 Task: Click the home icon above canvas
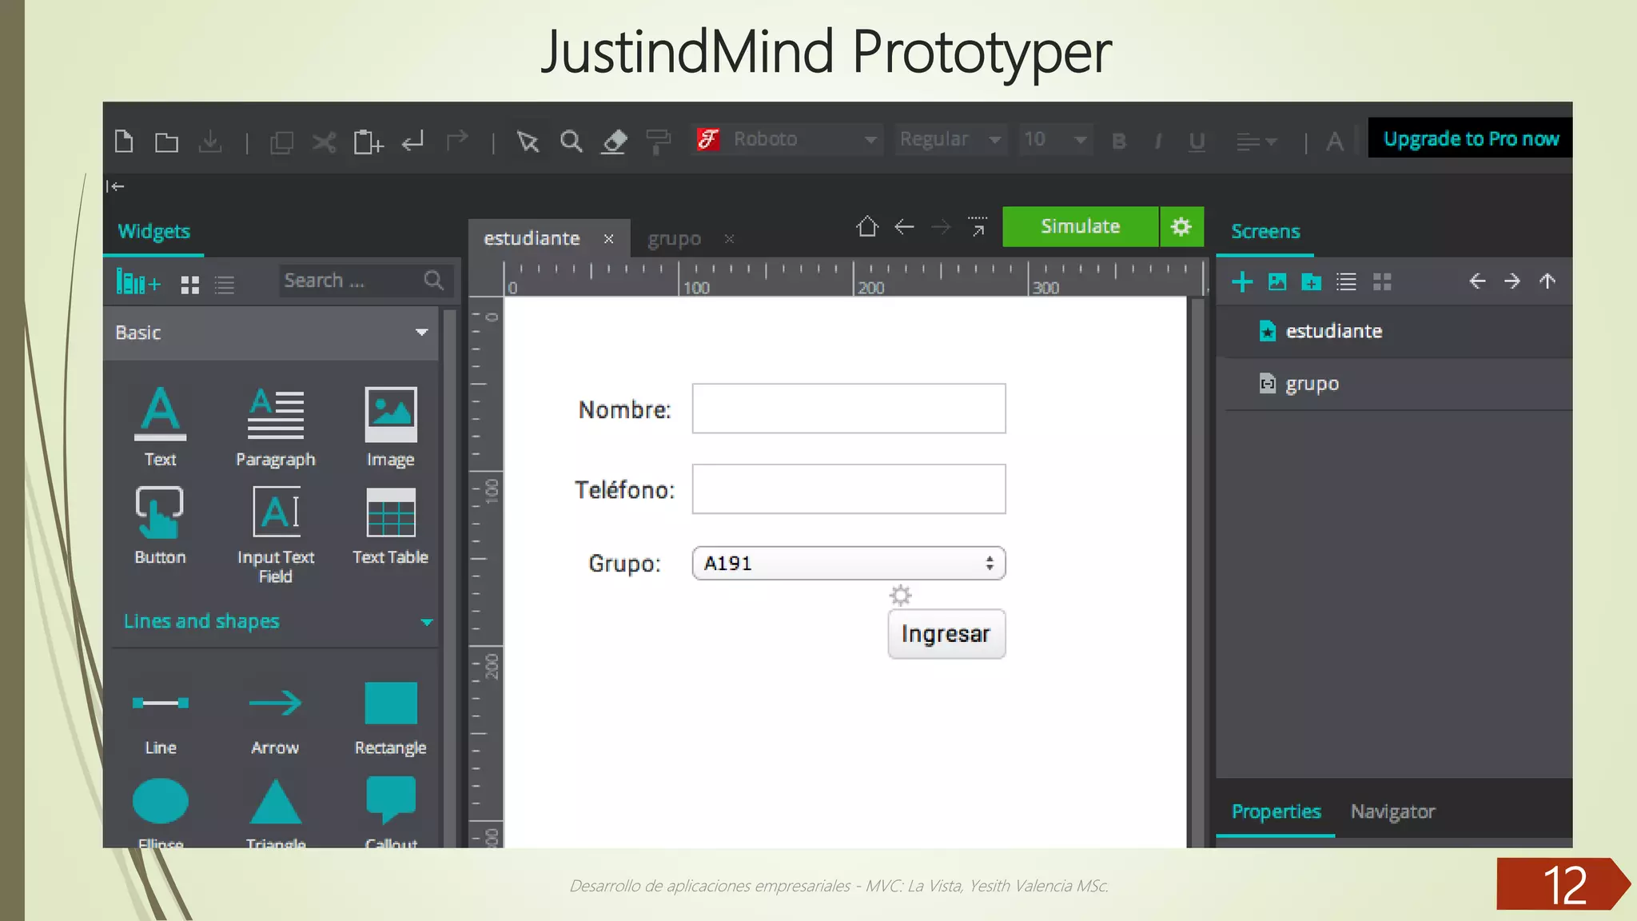coord(867,227)
